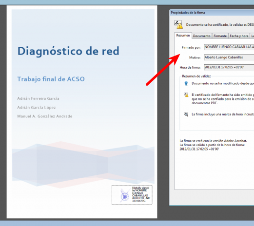Click the author name 'Manuel A. González Andrade'

click(45, 116)
